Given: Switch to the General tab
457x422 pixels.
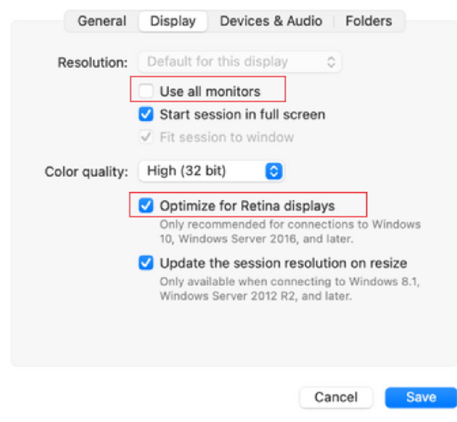Looking at the screenshot, I should (102, 21).
